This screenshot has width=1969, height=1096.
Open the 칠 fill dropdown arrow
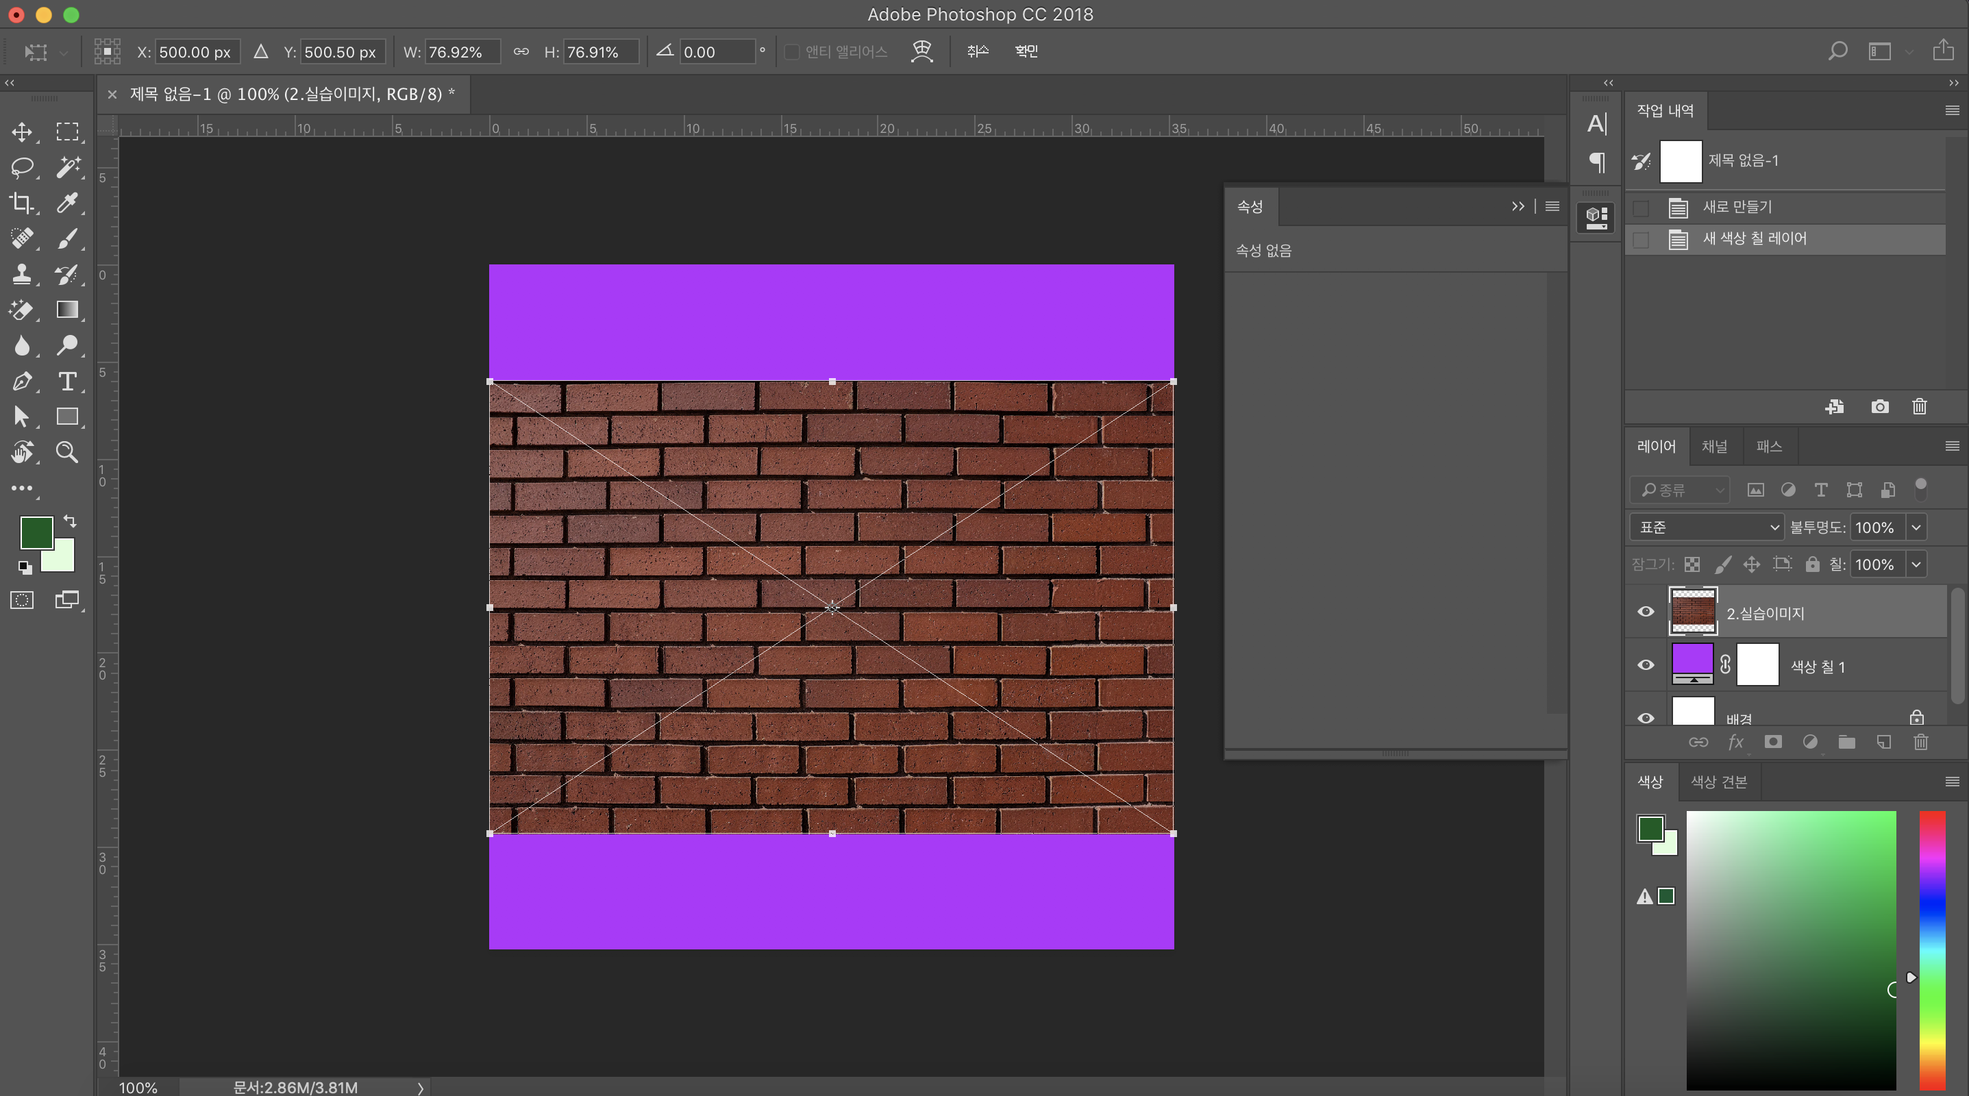[1916, 565]
